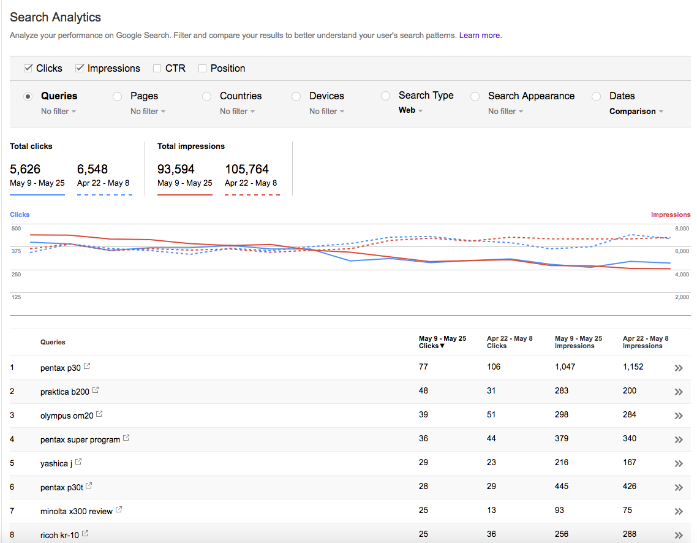Click double-chevron icon in ricoh kr-10 row
Image resolution: width=697 pixels, height=543 pixels.
tap(679, 536)
